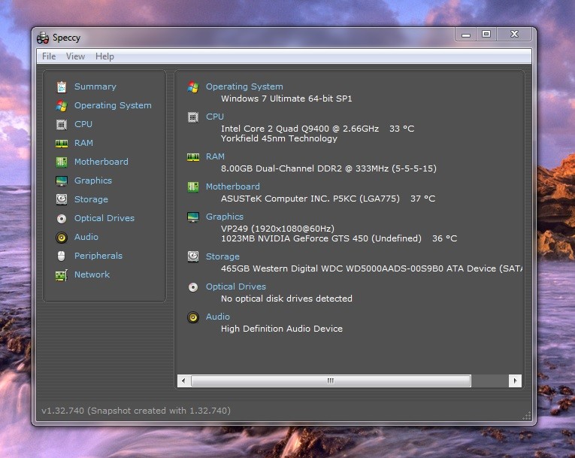Click the horizontal scrollbar right arrow
The image size is (575, 458).
coord(515,381)
